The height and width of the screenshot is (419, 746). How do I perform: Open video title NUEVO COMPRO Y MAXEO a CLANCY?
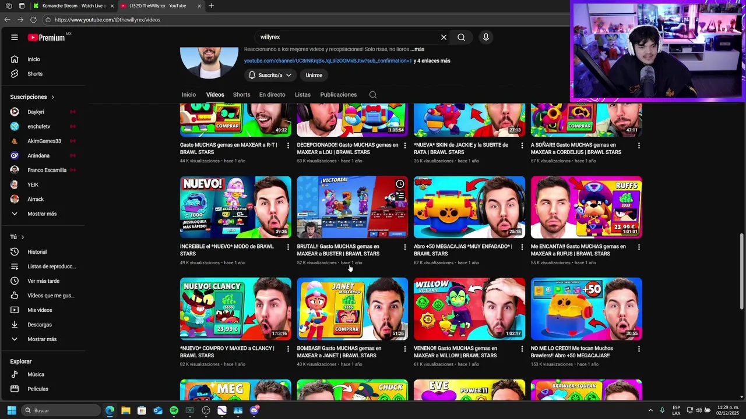(227, 352)
